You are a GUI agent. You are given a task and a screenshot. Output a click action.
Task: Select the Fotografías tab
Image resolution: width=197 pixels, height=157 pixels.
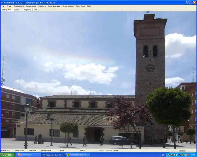6,10
